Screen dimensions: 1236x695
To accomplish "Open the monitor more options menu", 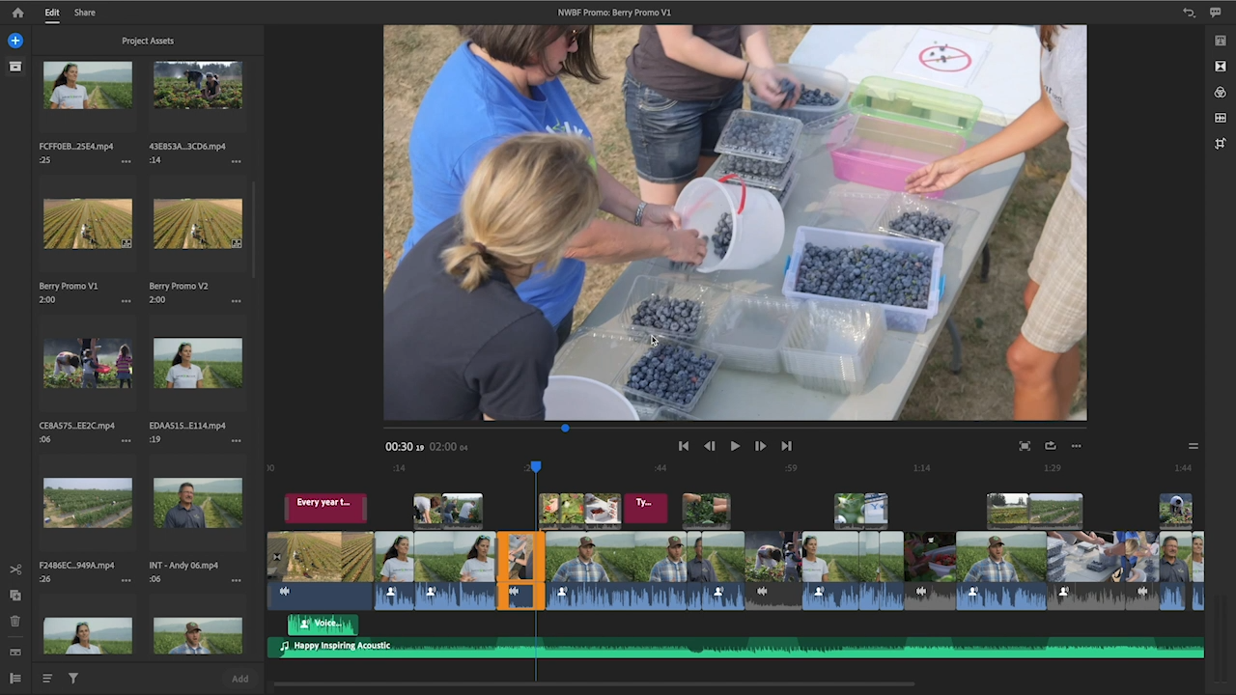I will pyautogui.click(x=1077, y=446).
